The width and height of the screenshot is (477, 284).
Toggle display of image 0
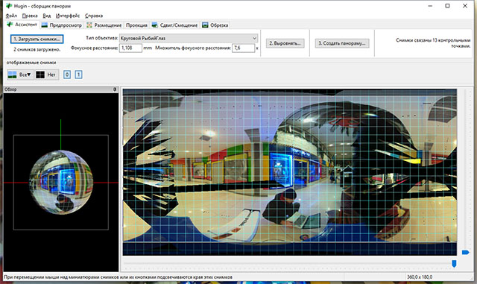tap(67, 75)
